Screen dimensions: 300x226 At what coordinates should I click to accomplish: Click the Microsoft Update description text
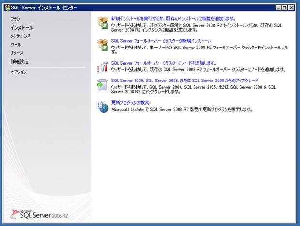[182, 109]
